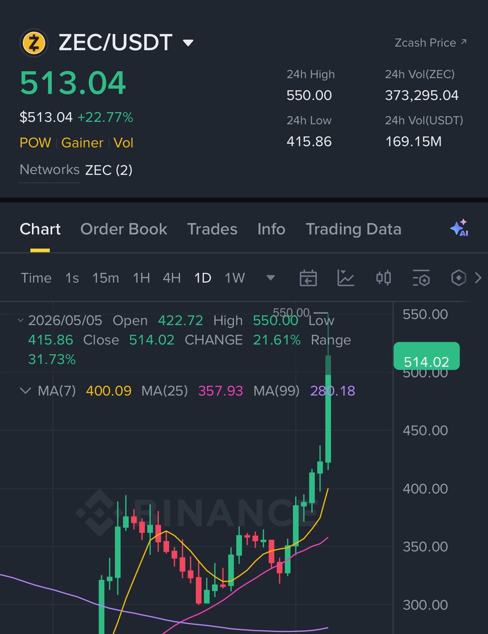Viewport: 488px width, 634px height.
Task: Click the 24h Vol(USDT) value 169.15M
Action: pyautogui.click(x=414, y=142)
